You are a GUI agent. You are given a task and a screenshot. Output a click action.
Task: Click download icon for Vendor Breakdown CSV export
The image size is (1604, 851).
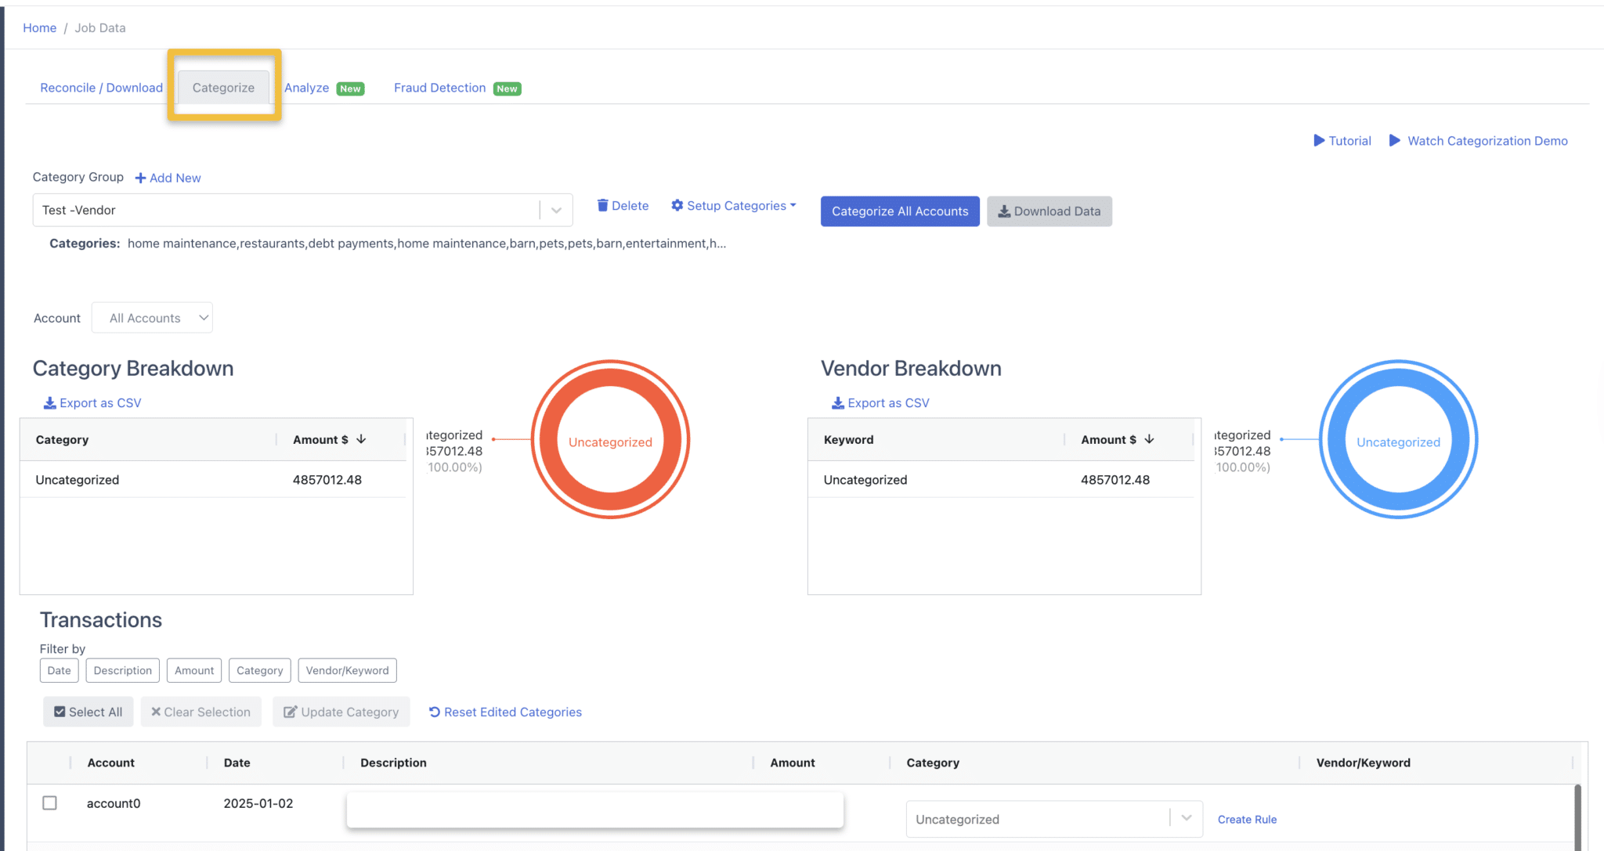pyautogui.click(x=838, y=402)
